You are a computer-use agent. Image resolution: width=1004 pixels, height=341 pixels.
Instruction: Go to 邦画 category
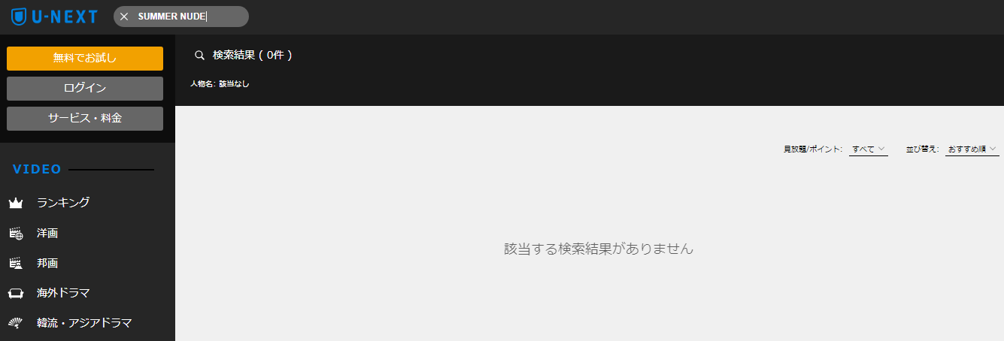[x=47, y=264]
